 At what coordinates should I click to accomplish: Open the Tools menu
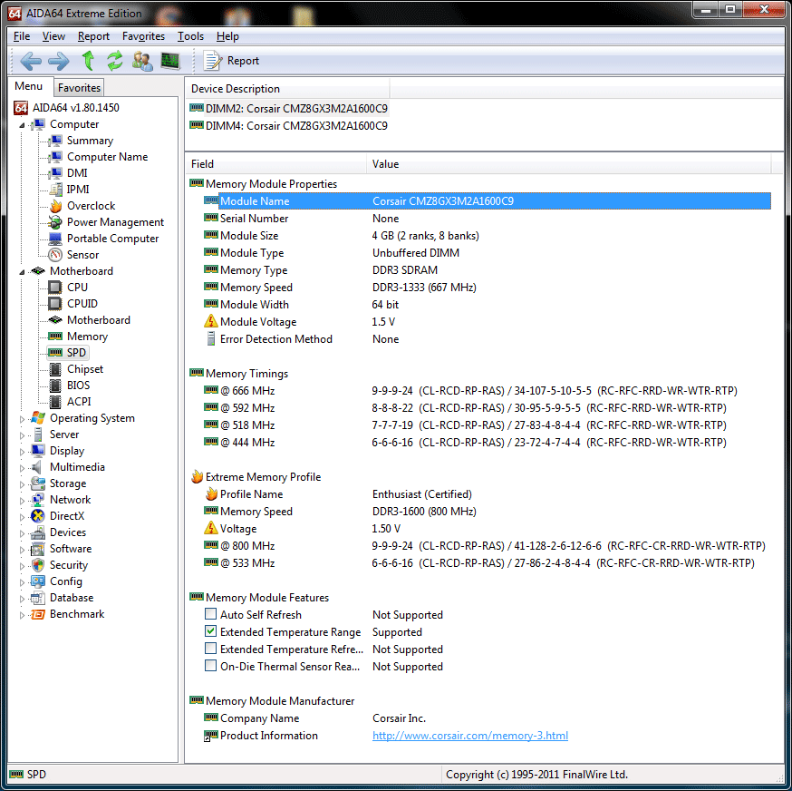pyautogui.click(x=190, y=36)
